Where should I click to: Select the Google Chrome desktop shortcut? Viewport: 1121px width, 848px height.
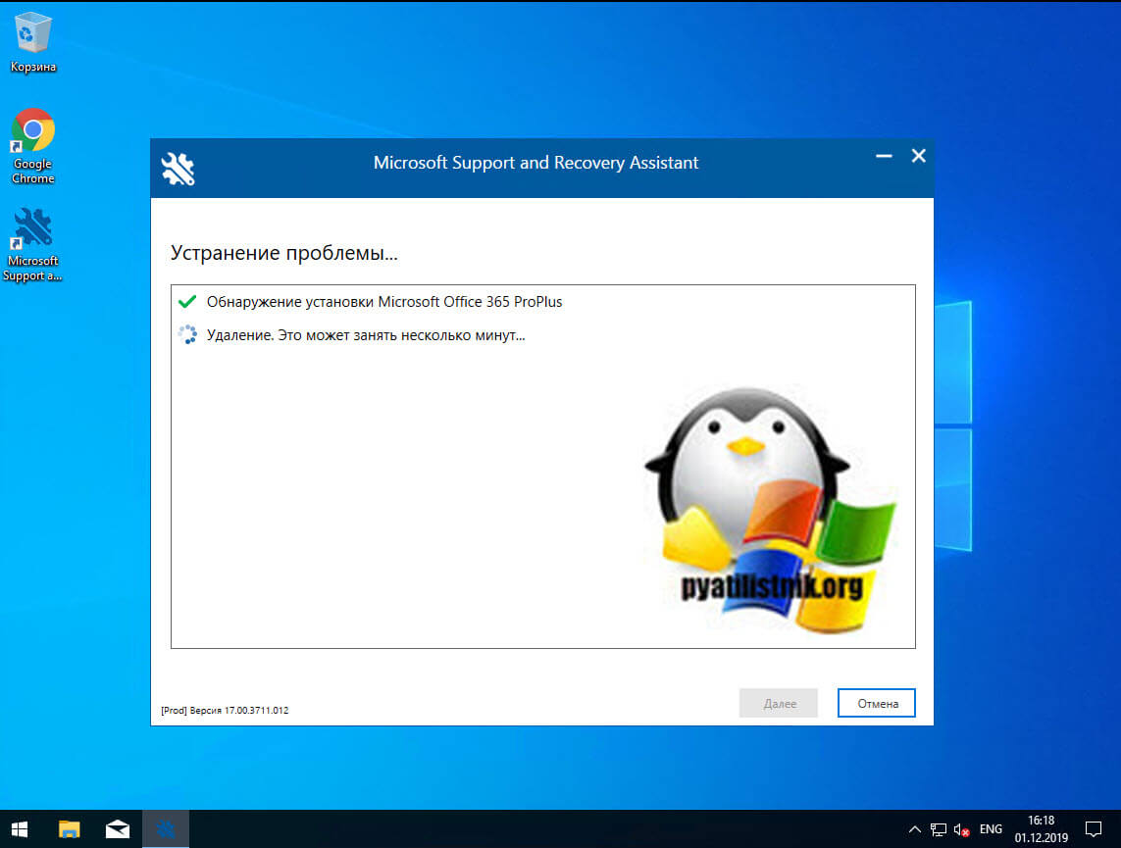tap(33, 130)
